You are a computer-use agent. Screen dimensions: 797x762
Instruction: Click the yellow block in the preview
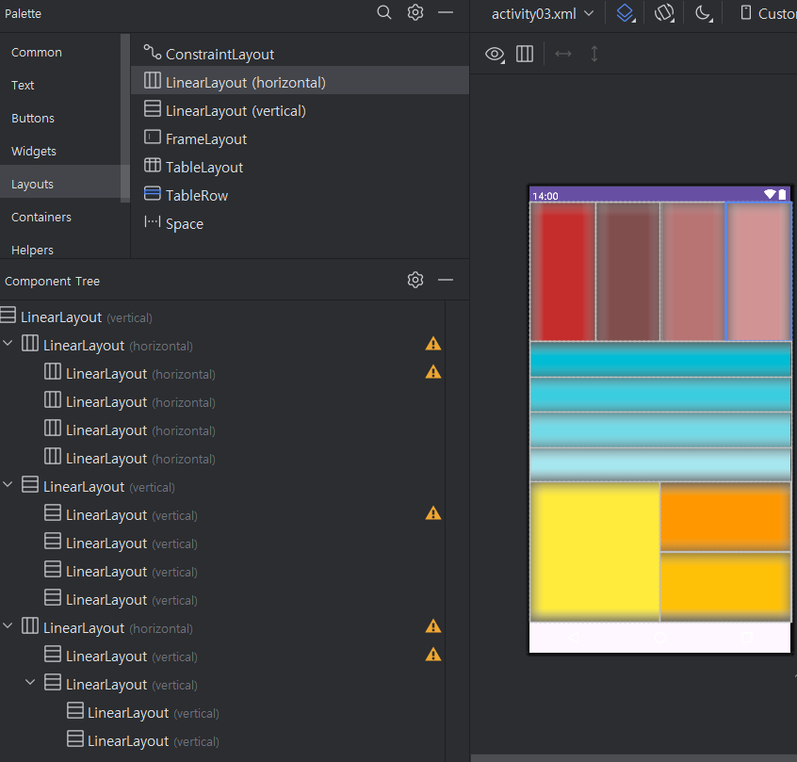[x=594, y=551]
